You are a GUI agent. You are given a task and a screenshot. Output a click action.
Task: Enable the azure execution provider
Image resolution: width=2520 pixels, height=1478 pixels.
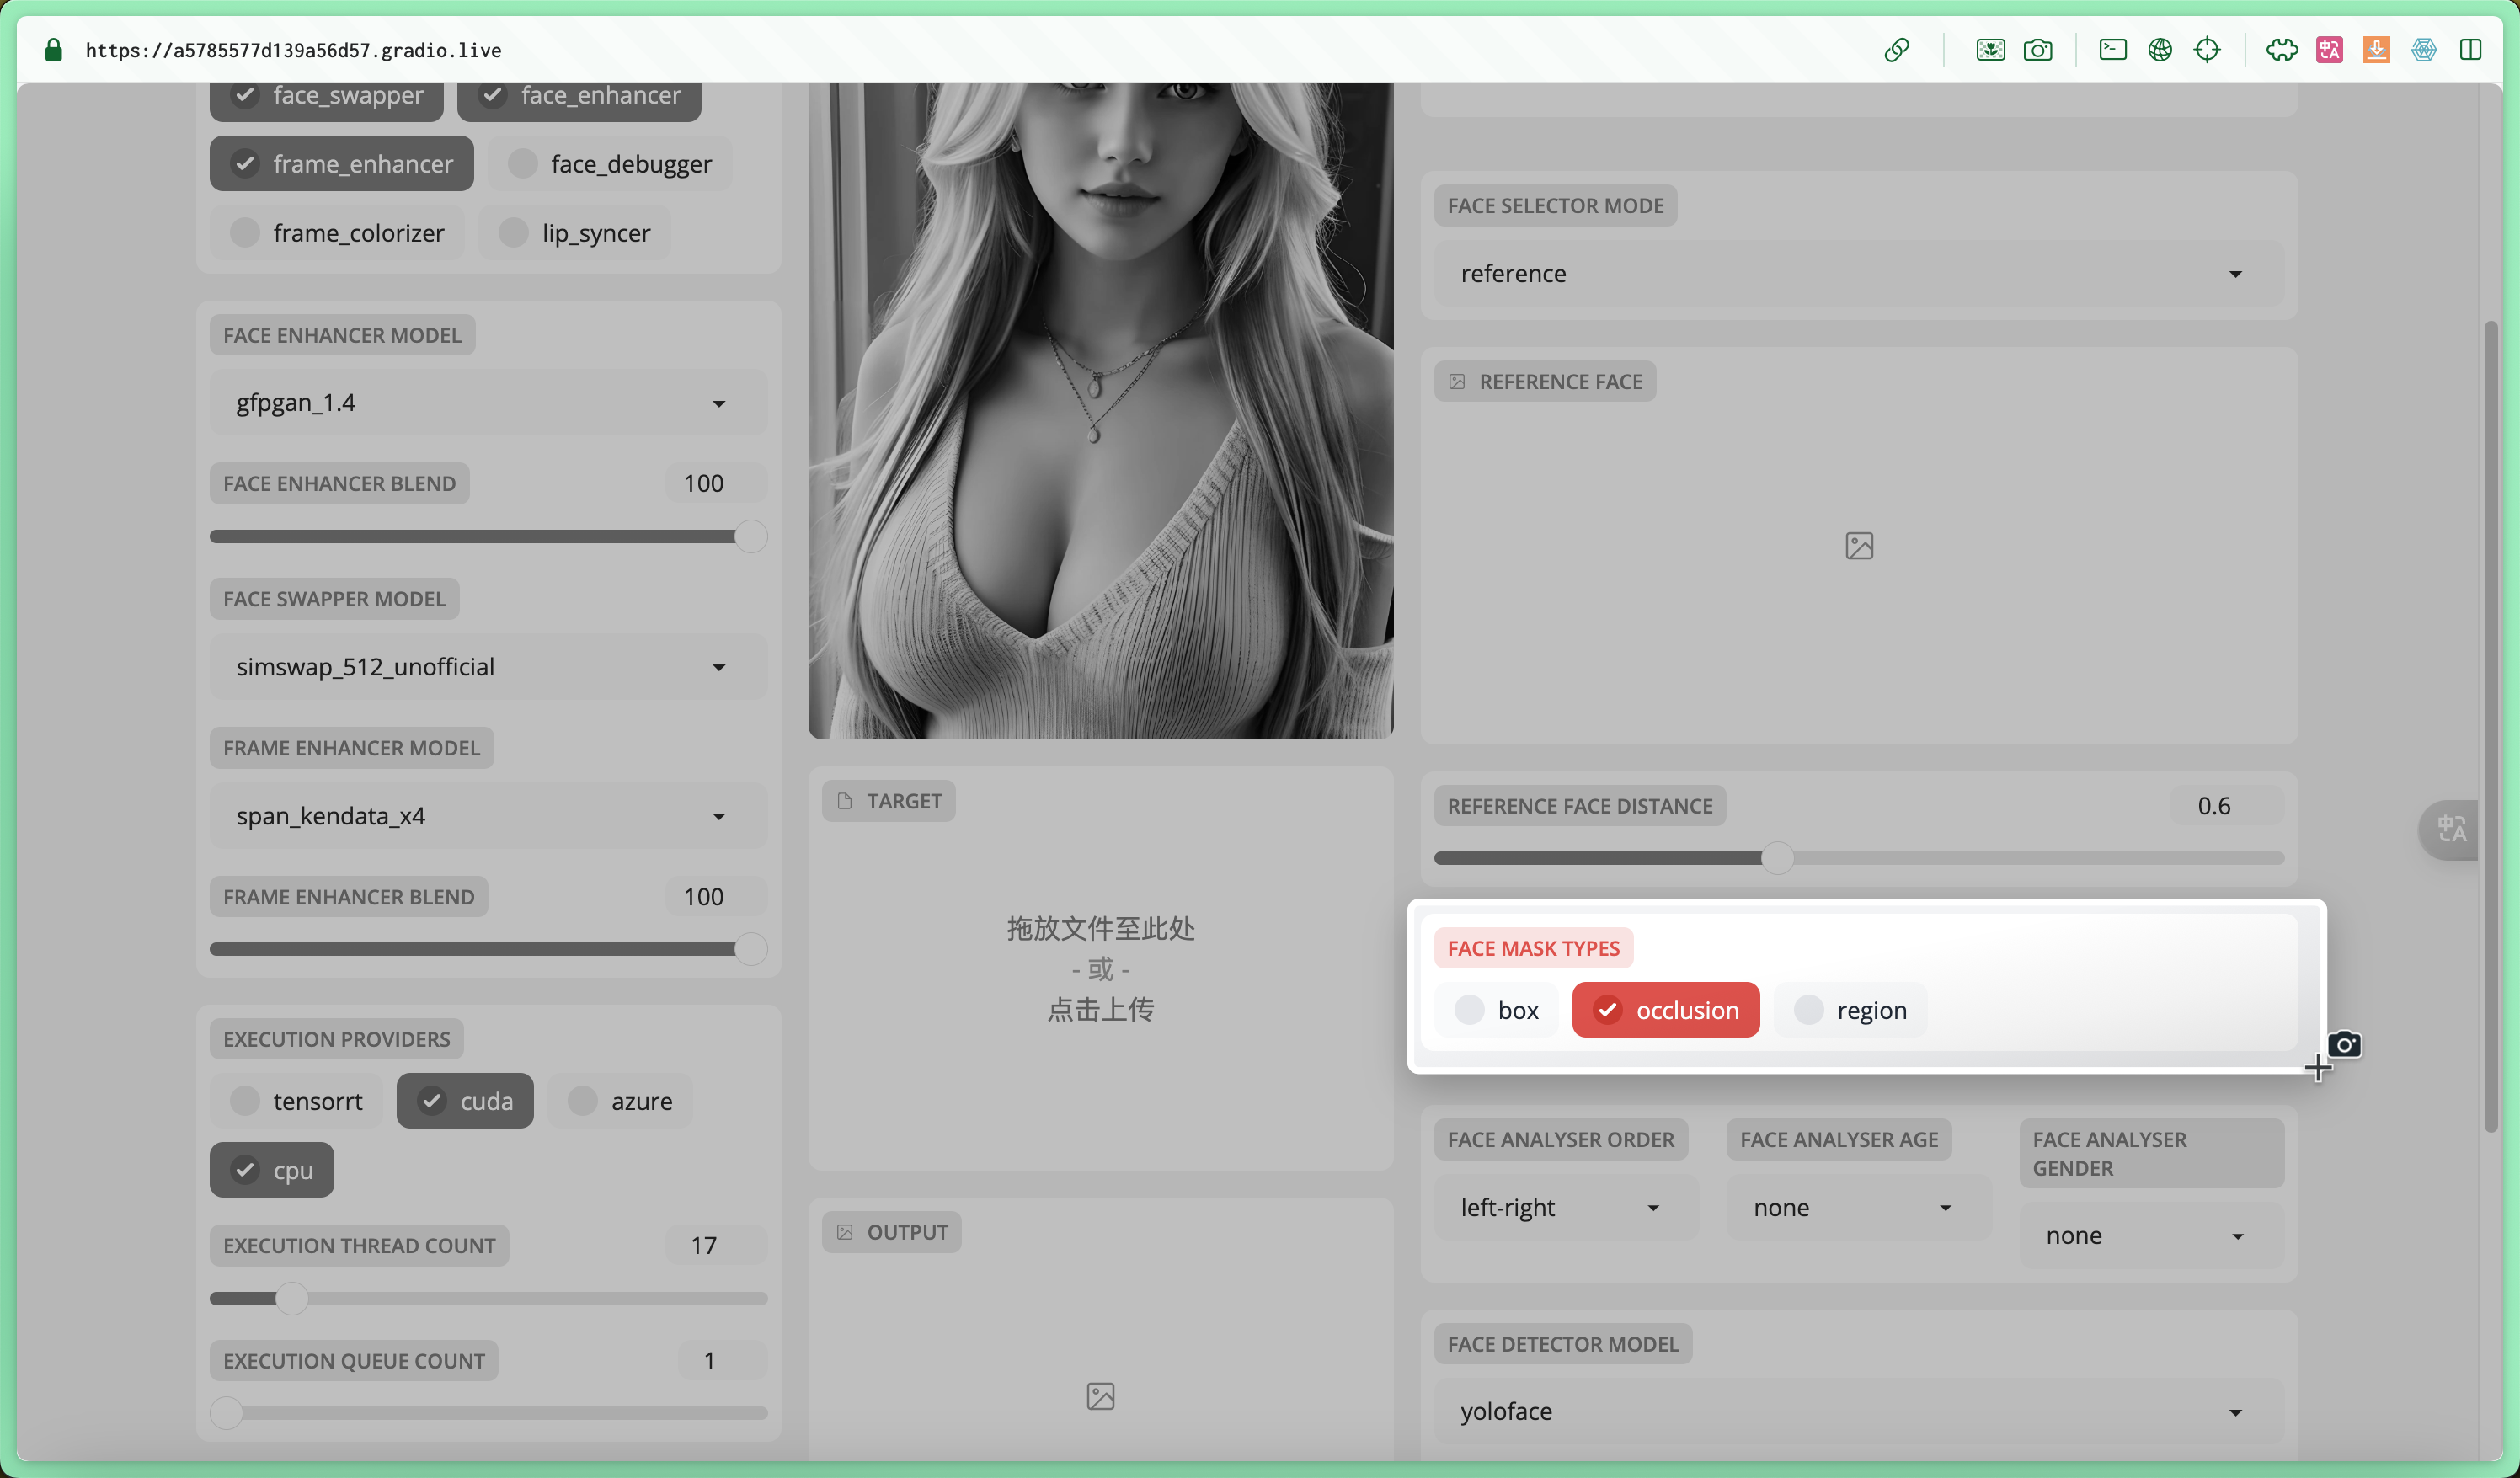coord(620,1101)
